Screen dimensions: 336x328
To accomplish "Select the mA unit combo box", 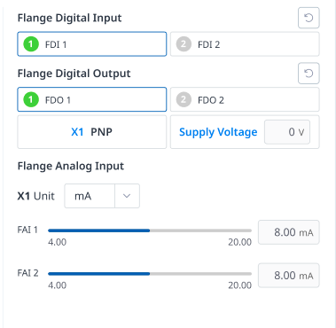I will (x=102, y=196).
